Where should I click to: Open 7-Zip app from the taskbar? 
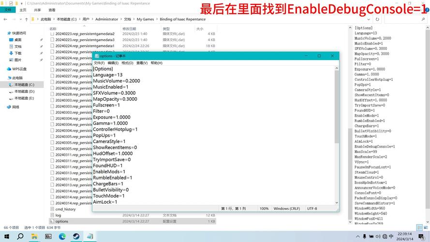pyautogui.click(x=48, y=236)
